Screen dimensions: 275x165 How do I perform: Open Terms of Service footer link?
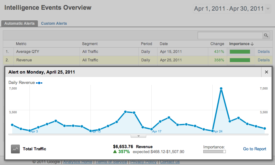[111, 162]
